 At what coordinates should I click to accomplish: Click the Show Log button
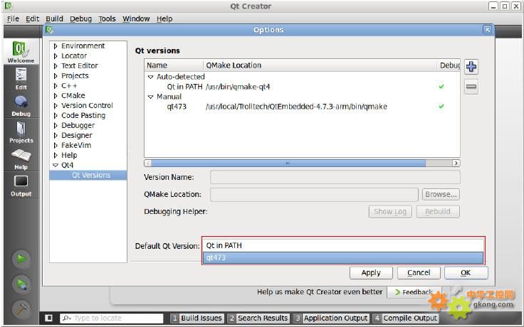[390, 212]
